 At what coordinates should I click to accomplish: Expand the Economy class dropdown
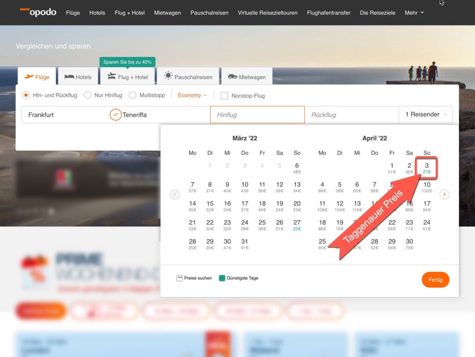click(192, 95)
